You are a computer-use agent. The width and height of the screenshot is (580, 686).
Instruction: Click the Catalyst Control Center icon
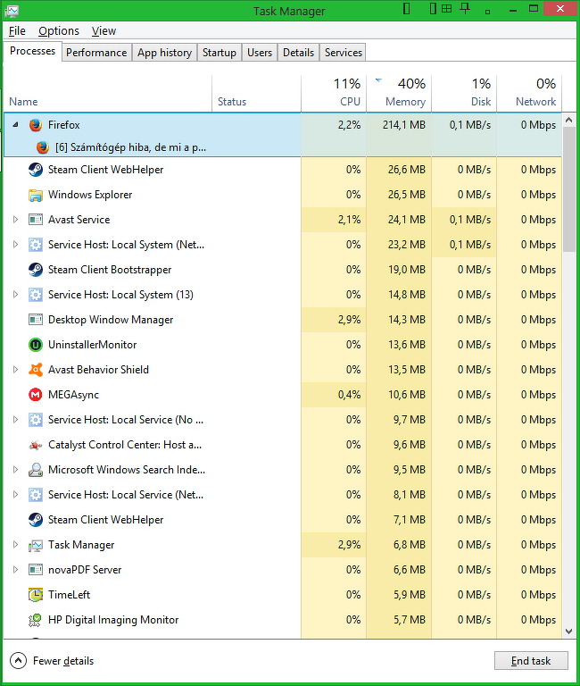click(36, 445)
